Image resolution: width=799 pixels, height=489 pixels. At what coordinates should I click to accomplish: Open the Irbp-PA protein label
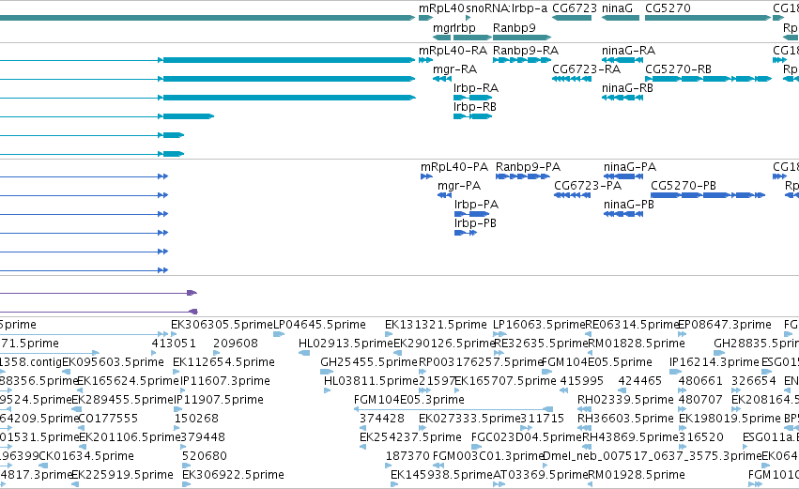[476, 205]
